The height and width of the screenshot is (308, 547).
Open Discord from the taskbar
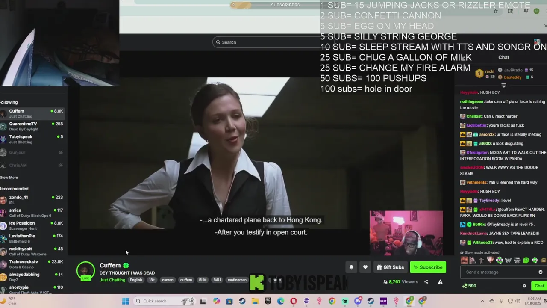click(358, 301)
